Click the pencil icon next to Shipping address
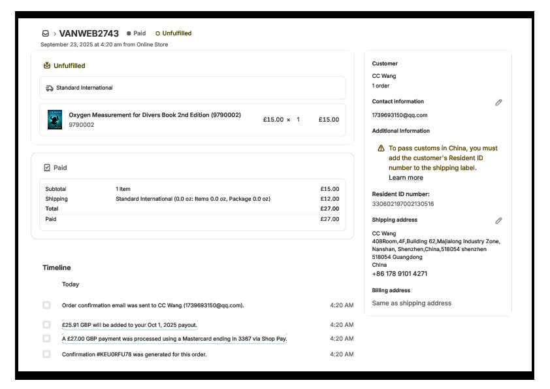This screenshot has height=389, width=550. coord(498,221)
